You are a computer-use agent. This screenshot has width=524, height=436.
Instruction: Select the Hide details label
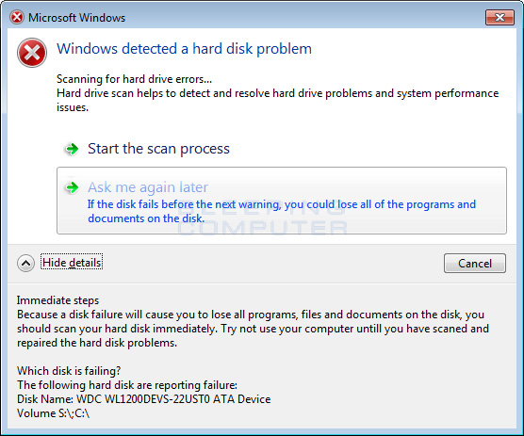point(72,263)
